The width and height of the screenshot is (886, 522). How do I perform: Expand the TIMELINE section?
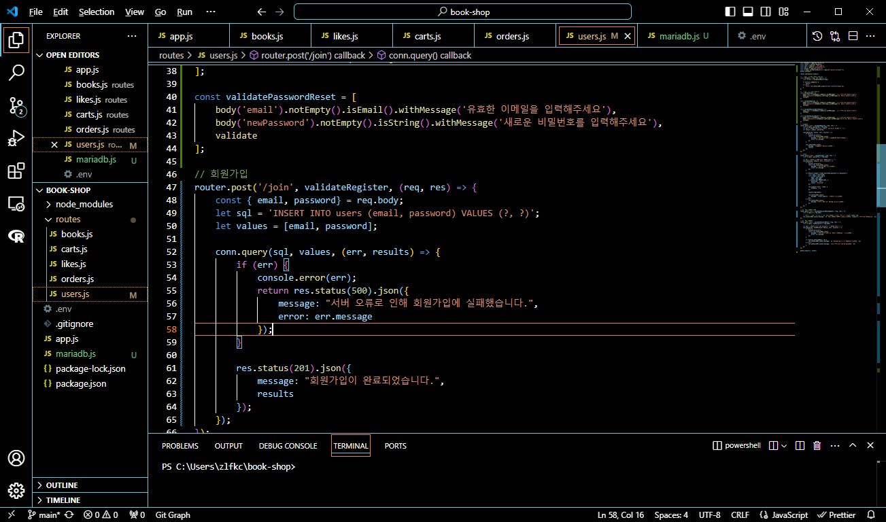[x=90, y=500]
